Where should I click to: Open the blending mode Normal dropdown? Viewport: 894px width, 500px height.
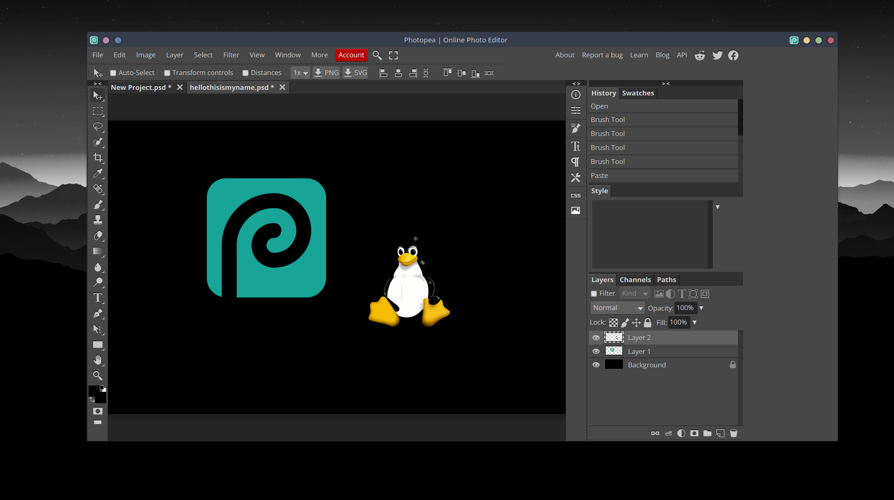point(617,308)
